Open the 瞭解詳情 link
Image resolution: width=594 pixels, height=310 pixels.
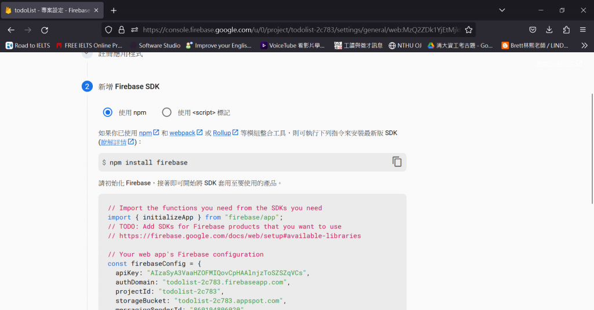click(117, 142)
